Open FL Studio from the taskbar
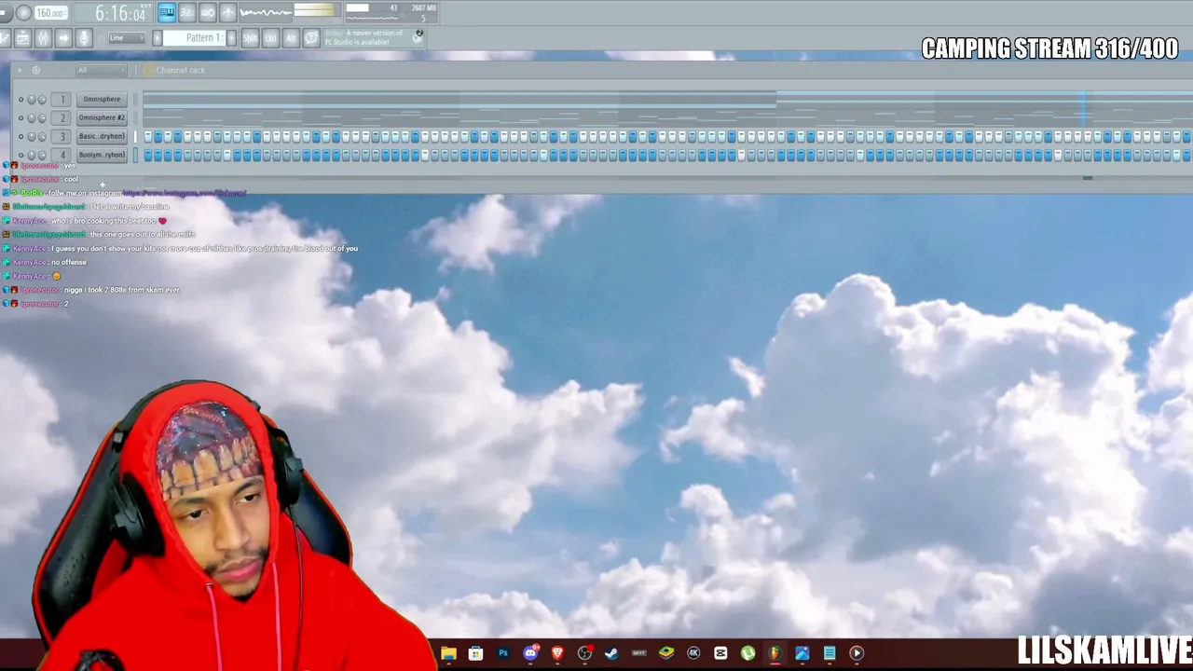Image resolution: width=1193 pixels, height=671 pixels. point(775,653)
